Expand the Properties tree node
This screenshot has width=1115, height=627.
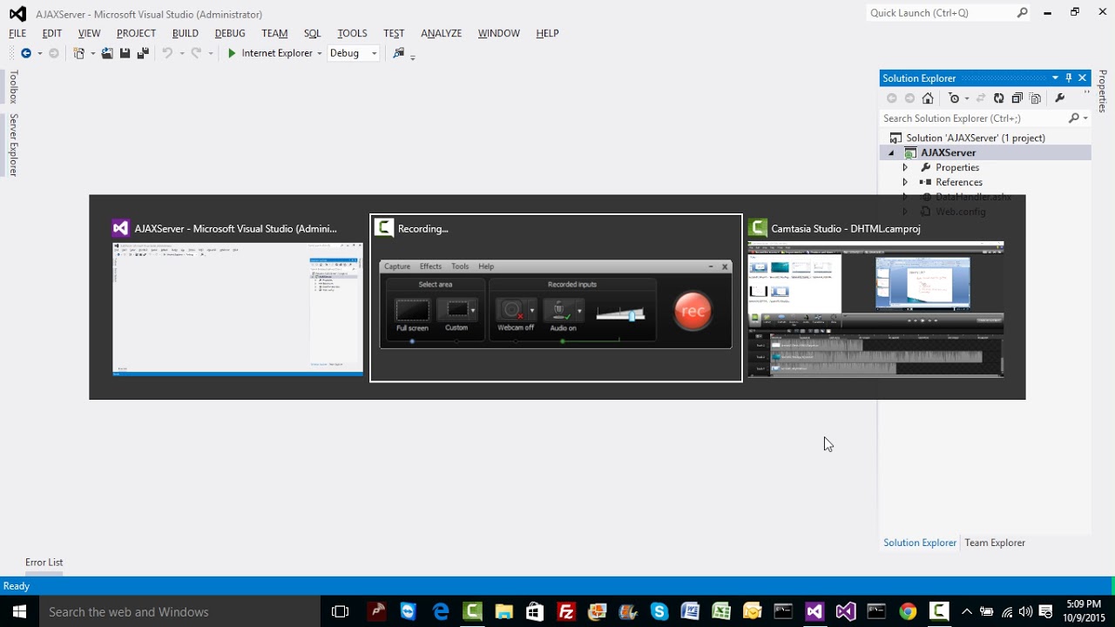[905, 167]
